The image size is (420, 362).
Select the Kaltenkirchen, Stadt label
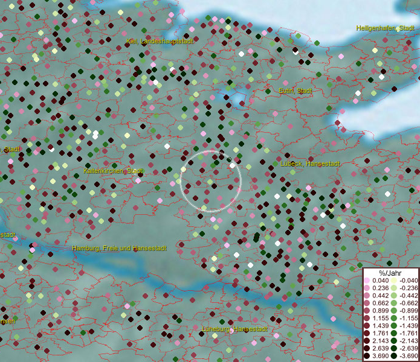pos(113,171)
